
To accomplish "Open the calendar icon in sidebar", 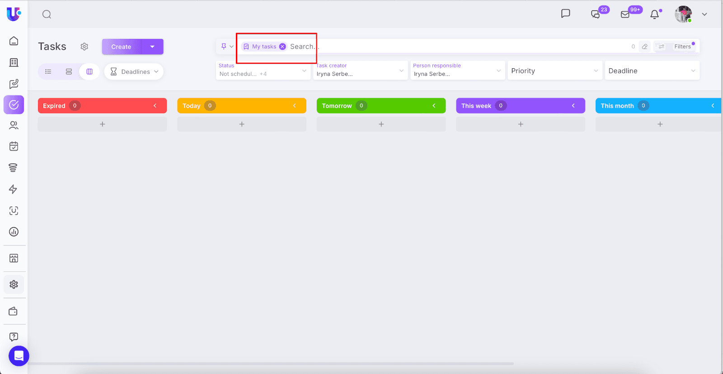I will pyautogui.click(x=14, y=146).
